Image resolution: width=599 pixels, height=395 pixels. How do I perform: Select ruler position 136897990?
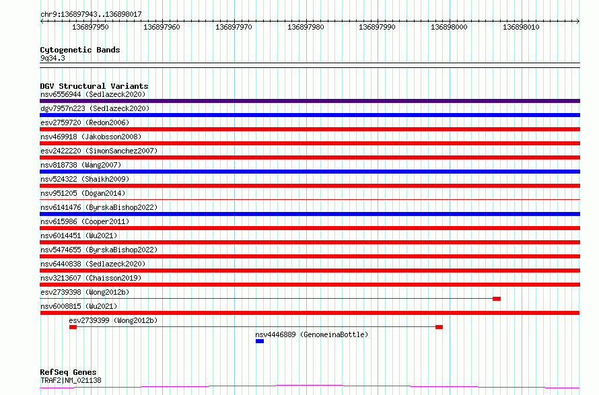pos(377,27)
